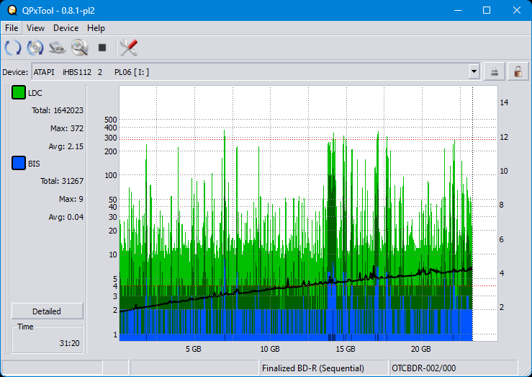Maximize the QPxTool window
The image size is (532, 377).
tap(487, 10)
